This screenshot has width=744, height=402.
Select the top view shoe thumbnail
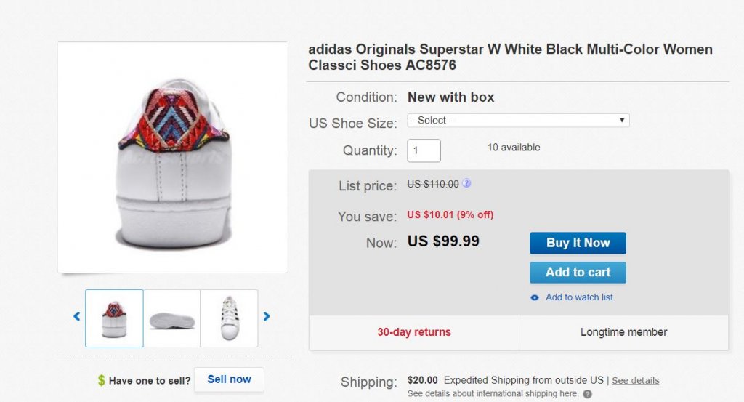coord(229,318)
